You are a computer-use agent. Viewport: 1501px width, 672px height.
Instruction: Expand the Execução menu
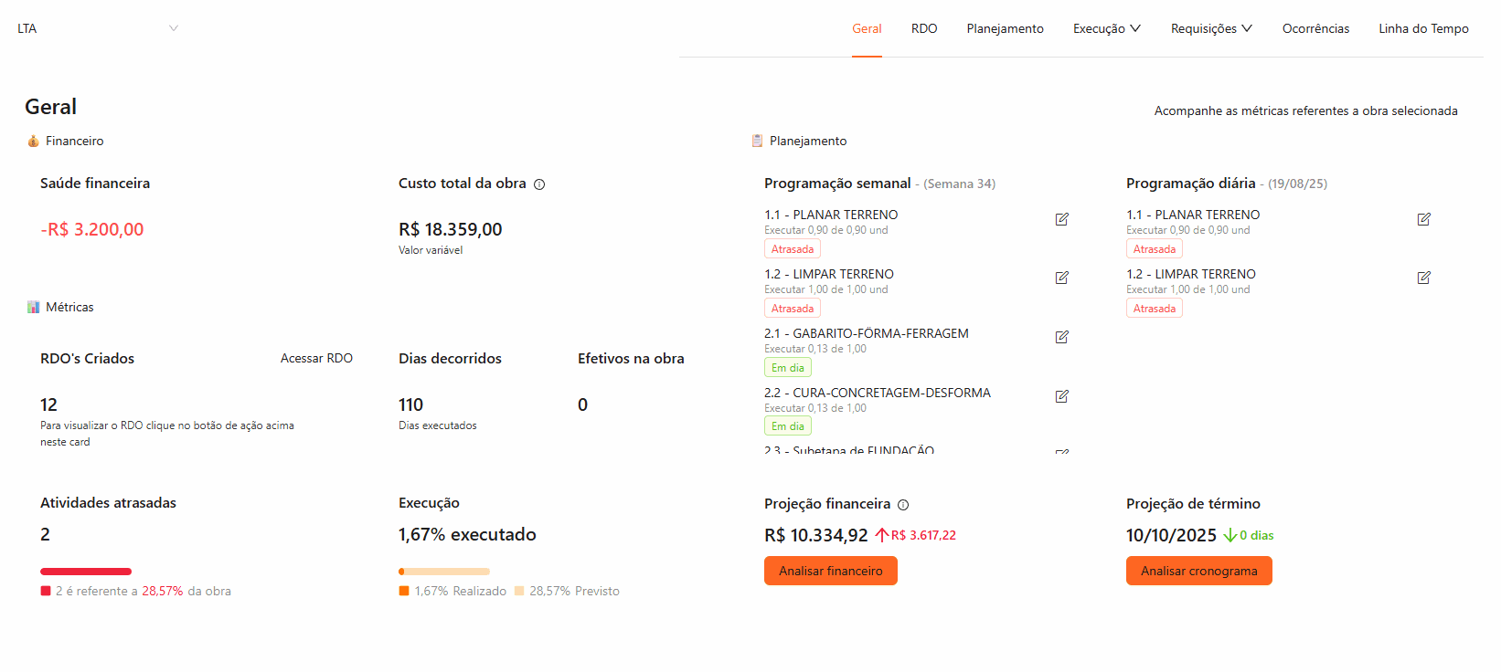tap(1107, 28)
